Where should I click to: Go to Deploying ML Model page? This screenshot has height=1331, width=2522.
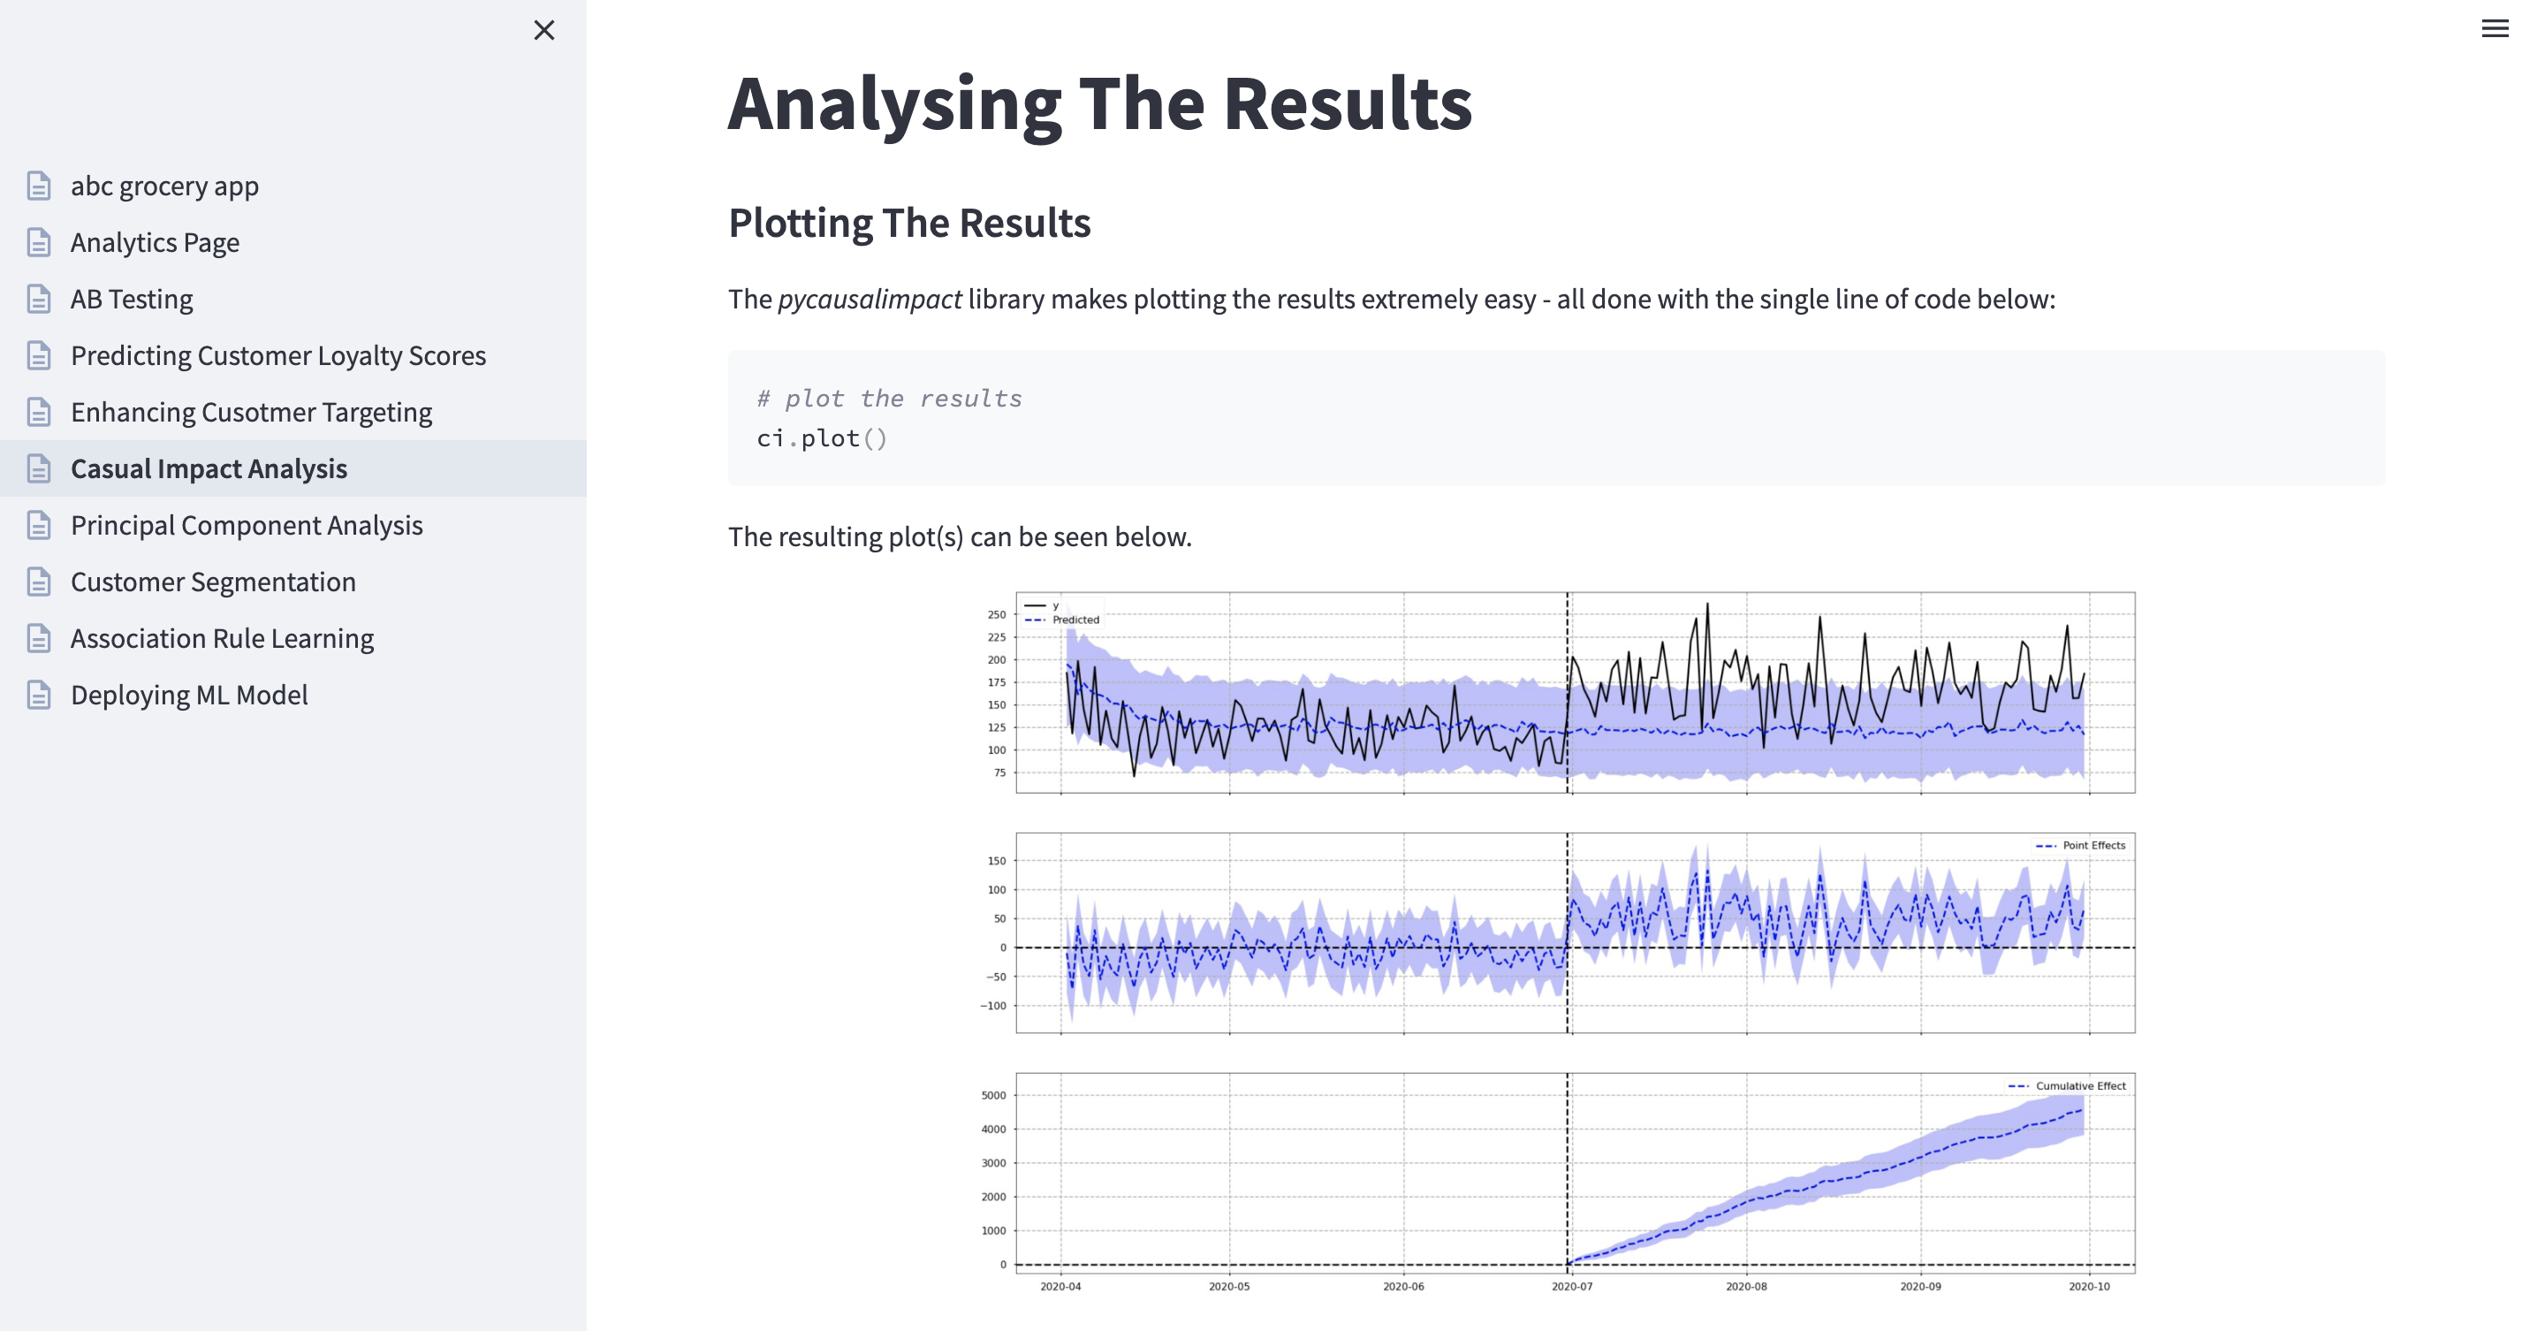(189, 695)
